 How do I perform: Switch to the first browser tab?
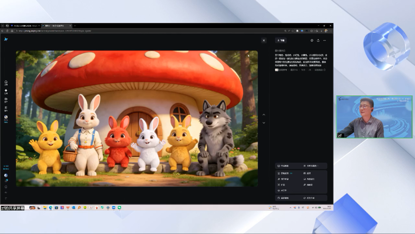(x=24, y=26)
